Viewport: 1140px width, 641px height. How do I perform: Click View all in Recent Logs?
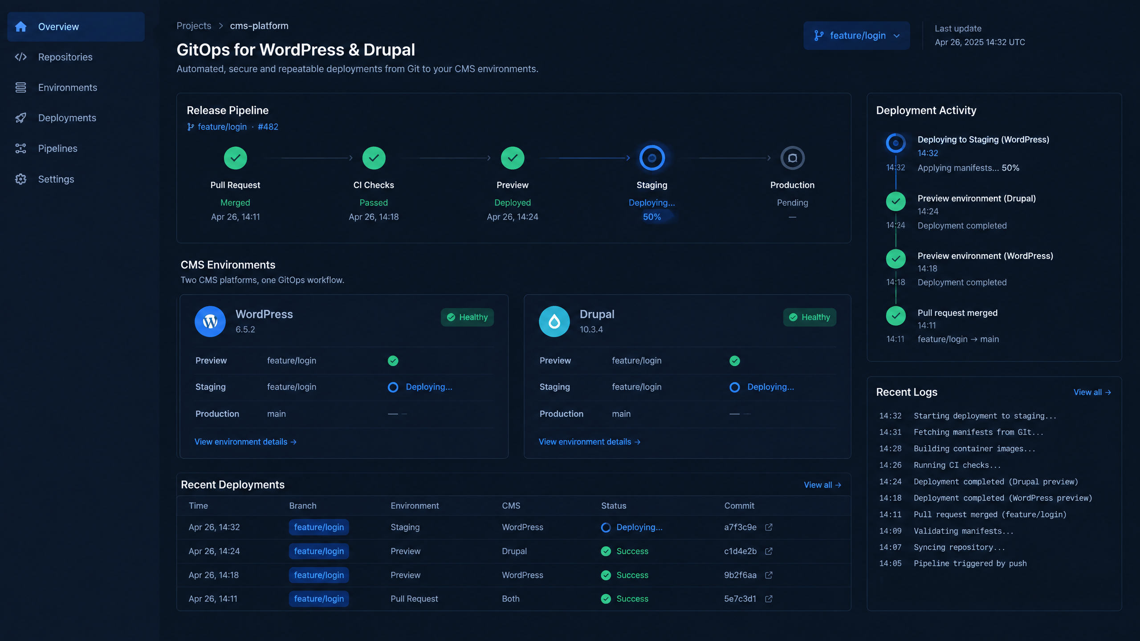[1092, 392]
